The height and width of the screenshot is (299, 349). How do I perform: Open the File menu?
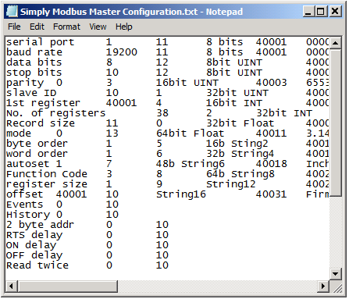tap(14, 27)
